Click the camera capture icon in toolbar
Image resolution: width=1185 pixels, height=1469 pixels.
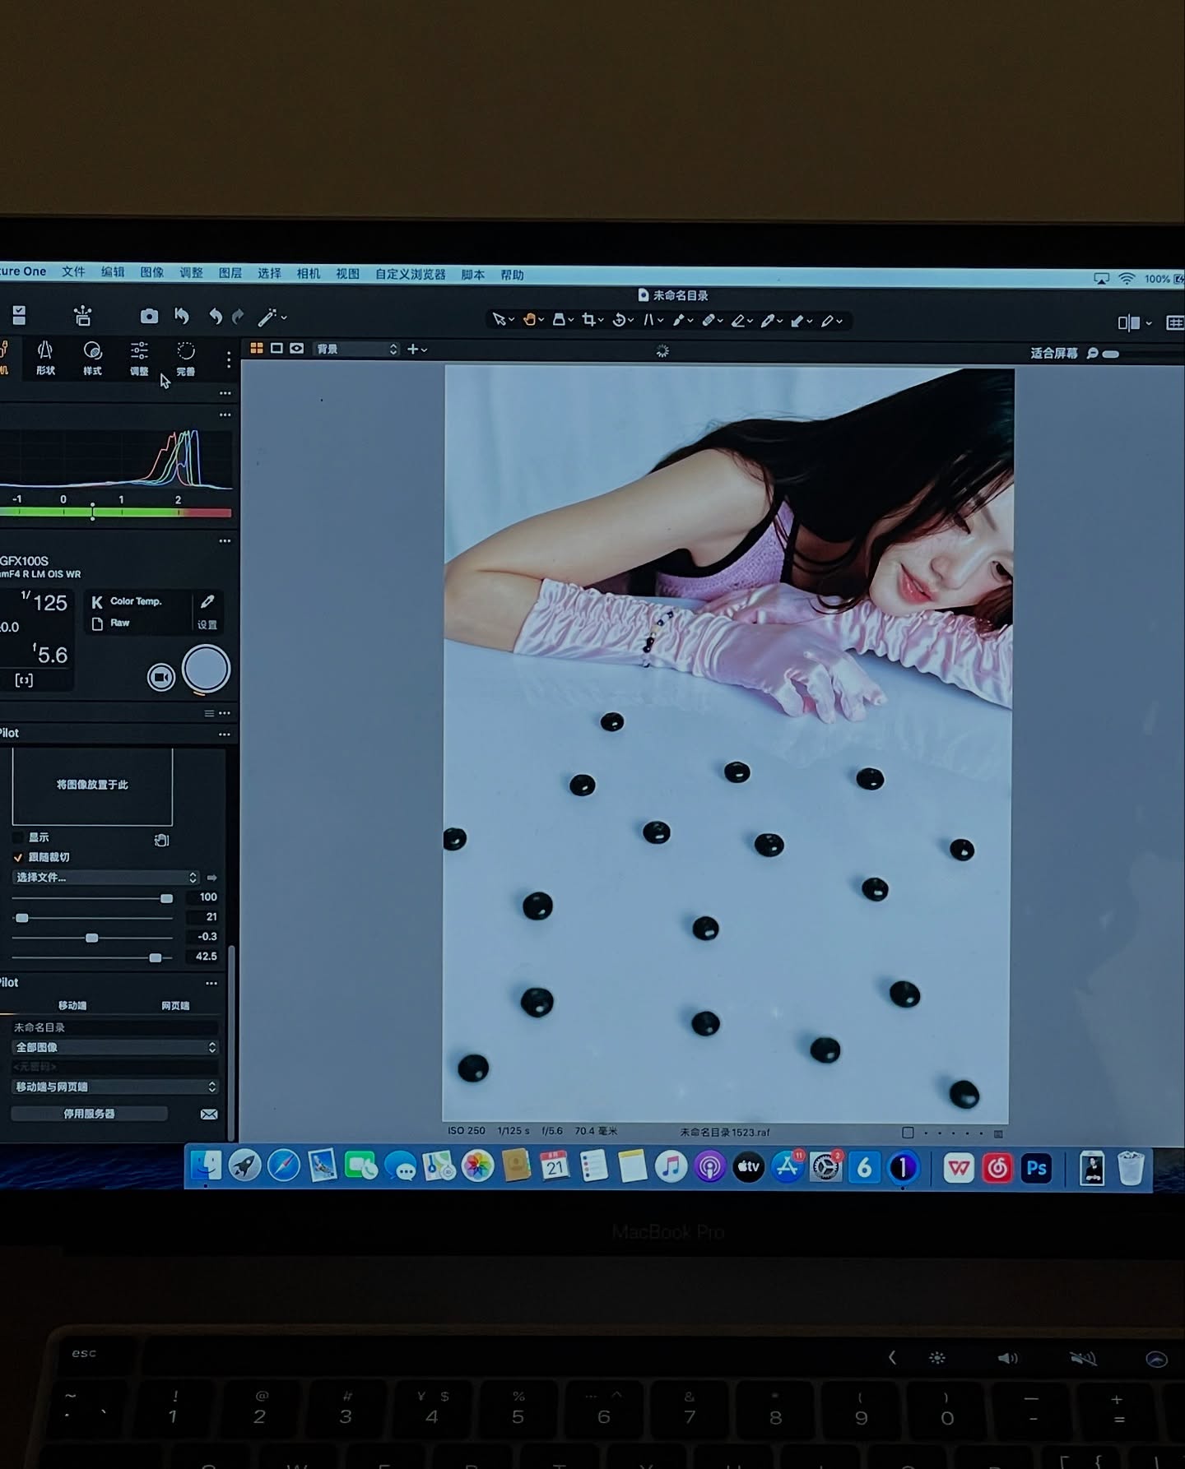pyautogui.click(x=149, y=317)
